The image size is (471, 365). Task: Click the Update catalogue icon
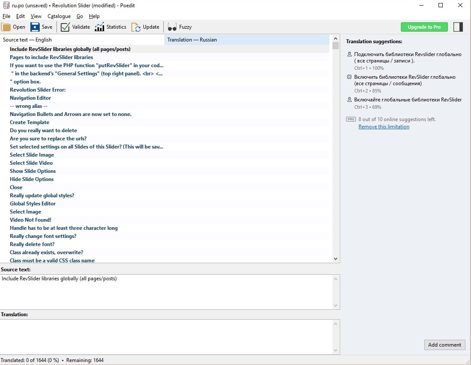click(136, 27)
